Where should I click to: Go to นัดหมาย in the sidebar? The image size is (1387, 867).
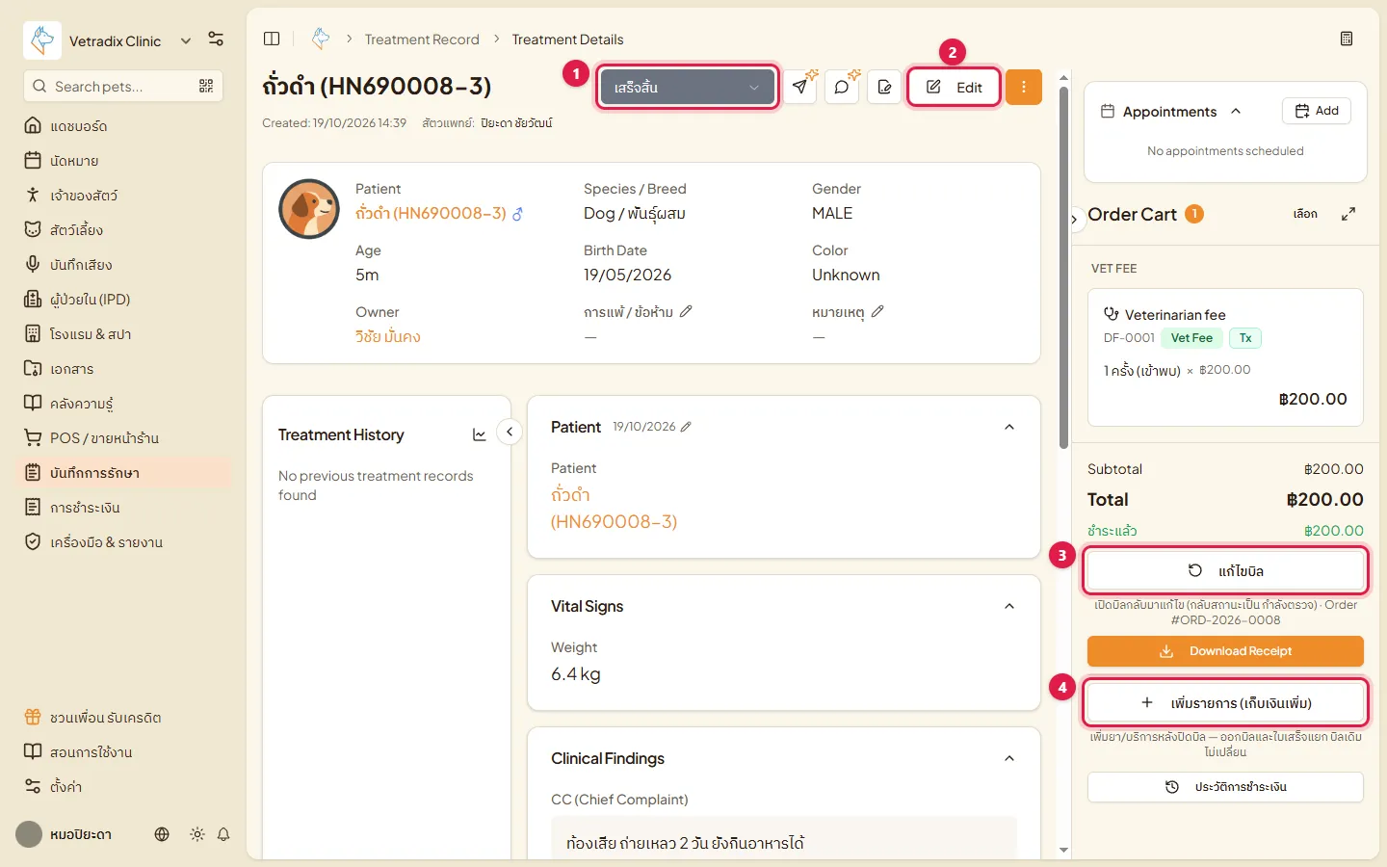click(123, 161)
